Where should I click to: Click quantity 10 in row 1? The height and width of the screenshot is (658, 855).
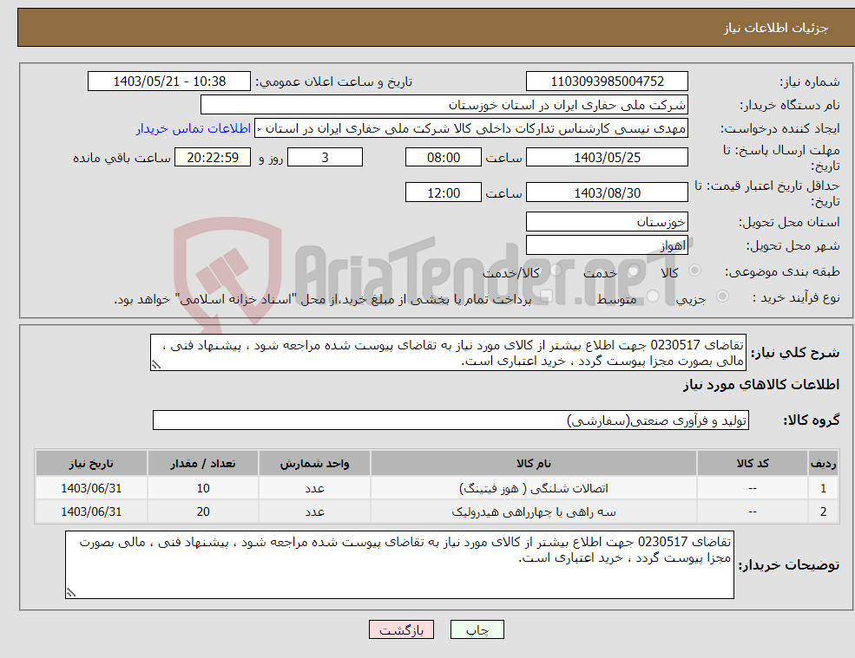click(203, 488)
